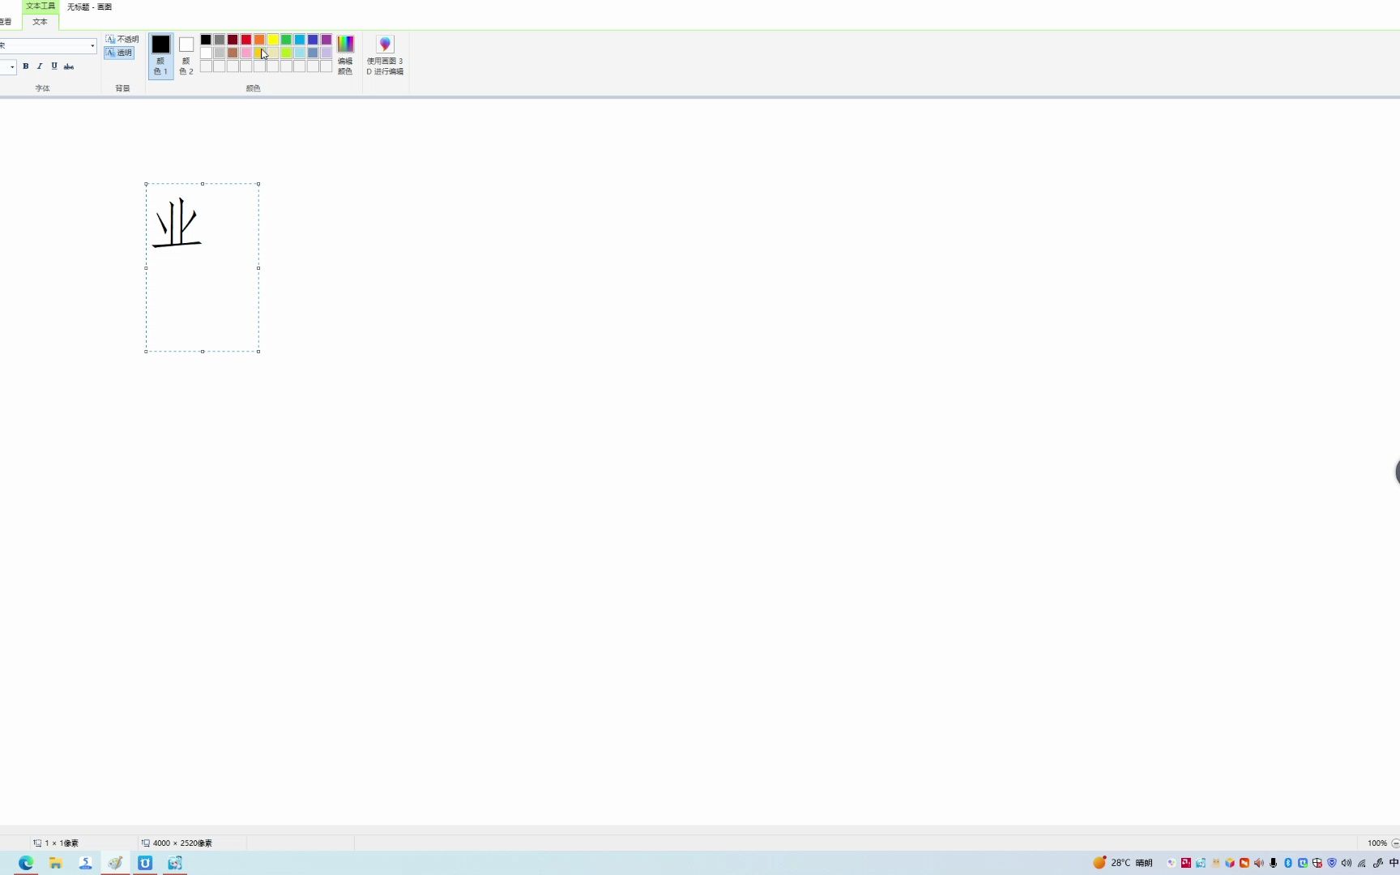Pick the indigo color swatch
The height and width of the screenshot is (875, 1400).
(x=313, y=39)
